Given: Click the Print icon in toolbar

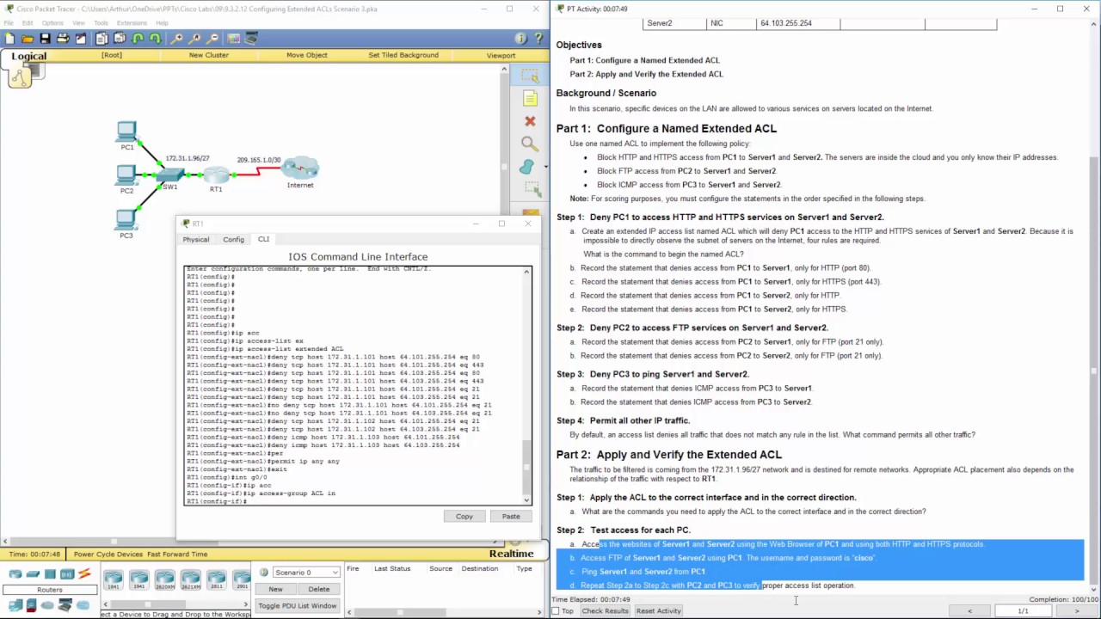Looking at the screenshot, I should coord(63,39).
